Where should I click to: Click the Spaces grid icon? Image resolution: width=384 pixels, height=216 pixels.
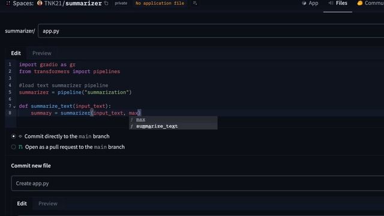8,3
